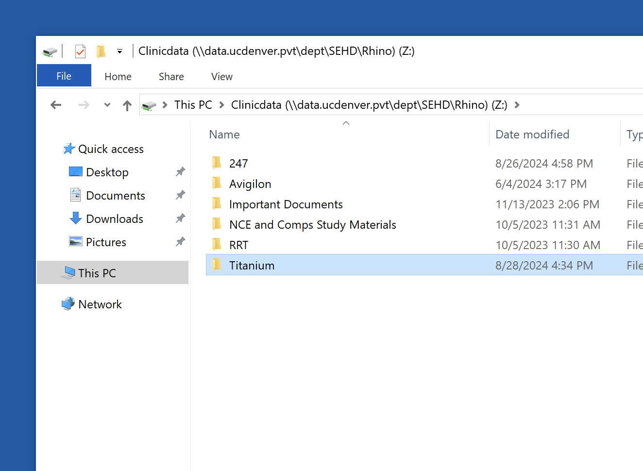Open the Customize Quick Access Toolbar dropdown
This screenshot has width=643, height=471.
pos(119,51)
